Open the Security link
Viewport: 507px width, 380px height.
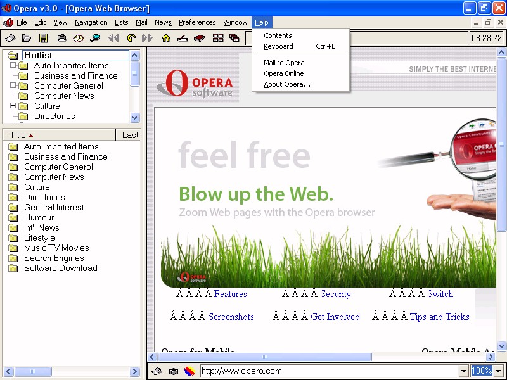(336, 294)
